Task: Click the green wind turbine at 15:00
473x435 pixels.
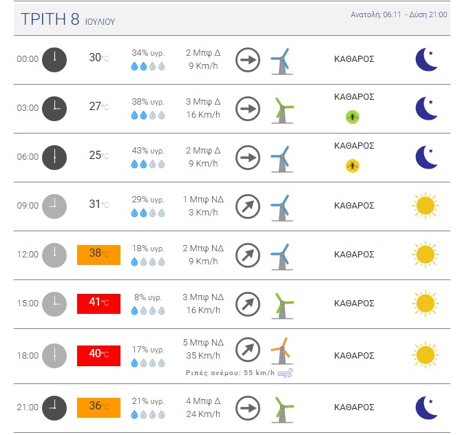Action: click(x=282, y=306)
